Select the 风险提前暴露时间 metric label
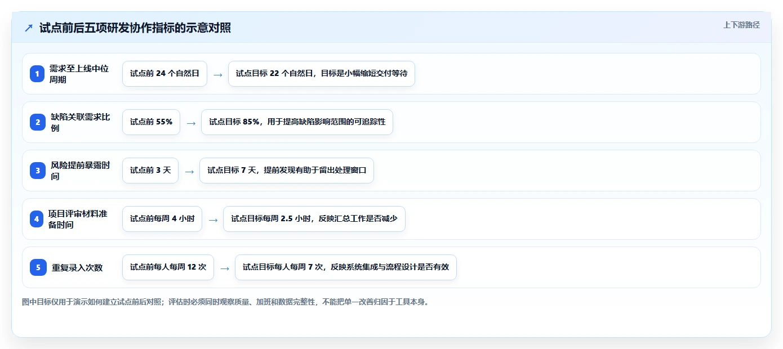The width and height of the screenshot is (783, 349). (81, 171)
